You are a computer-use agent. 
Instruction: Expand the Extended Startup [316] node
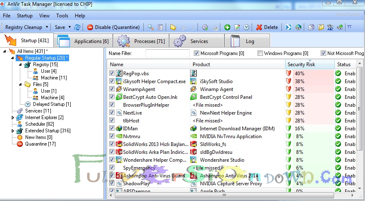tap(13, 131)
